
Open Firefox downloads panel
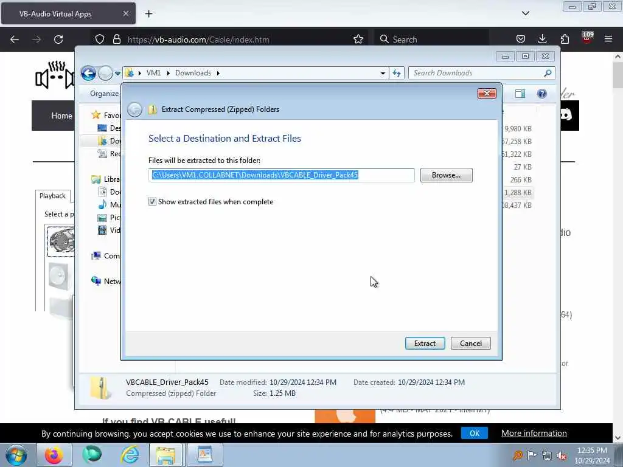(542, 40)
